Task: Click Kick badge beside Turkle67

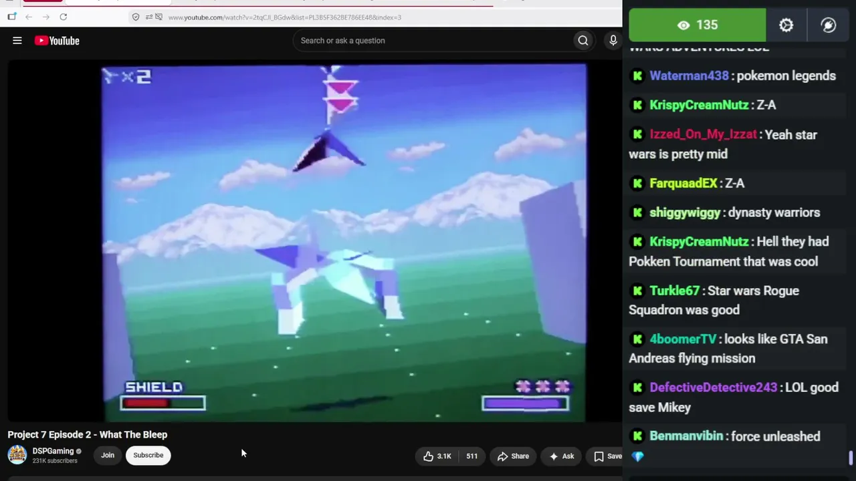Action: [x=637, y=291]
